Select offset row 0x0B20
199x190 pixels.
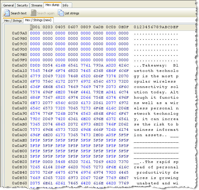pyautogui.click(x=19, y=162)
